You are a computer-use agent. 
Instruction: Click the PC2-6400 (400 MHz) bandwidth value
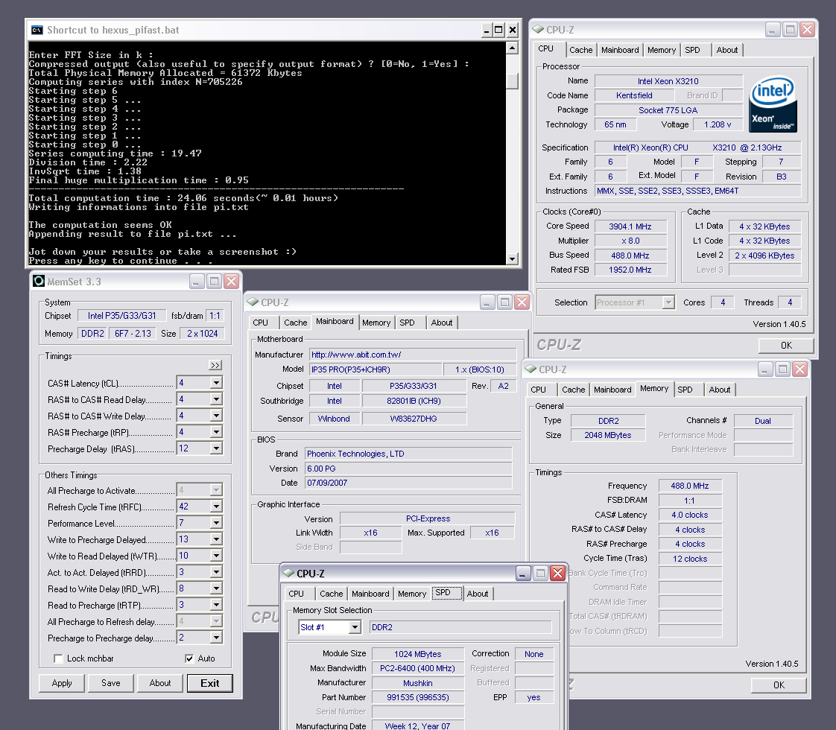[418, 669]
